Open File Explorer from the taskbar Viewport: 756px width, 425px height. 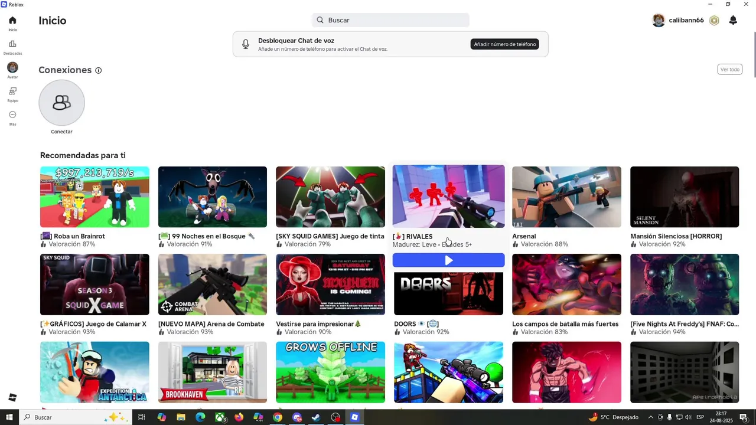(x=181, y=417)
